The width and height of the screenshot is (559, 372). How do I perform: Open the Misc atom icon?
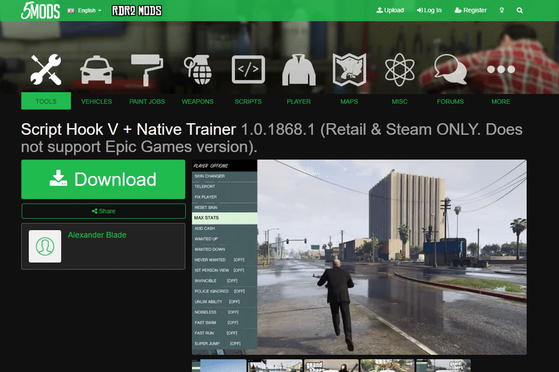[400, 69]
